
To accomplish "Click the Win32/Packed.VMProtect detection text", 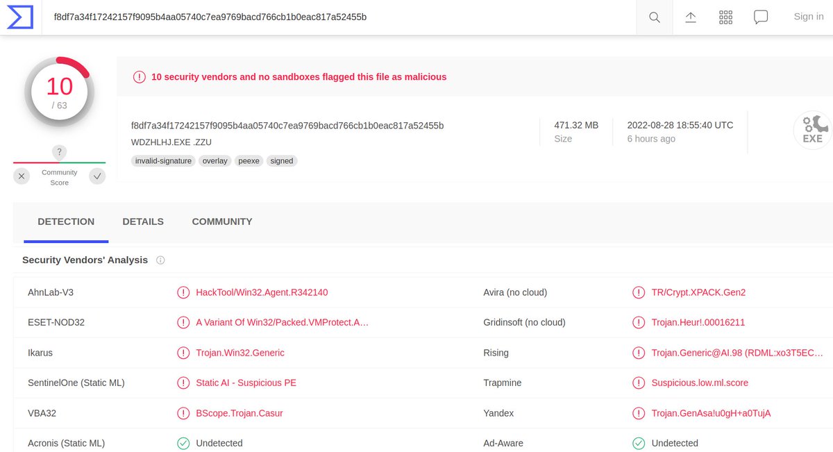I will tap(283, 322).
